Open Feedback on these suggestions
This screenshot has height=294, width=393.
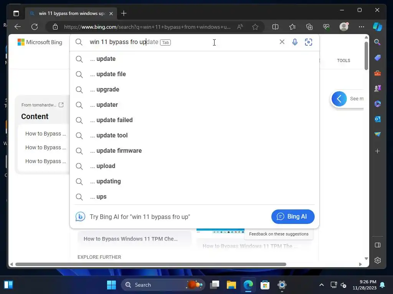pos(279,234)
